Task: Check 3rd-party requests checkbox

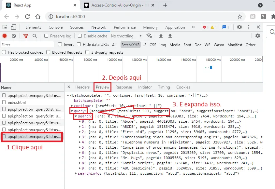Action: pyautogui.click(x=87, y=52)
